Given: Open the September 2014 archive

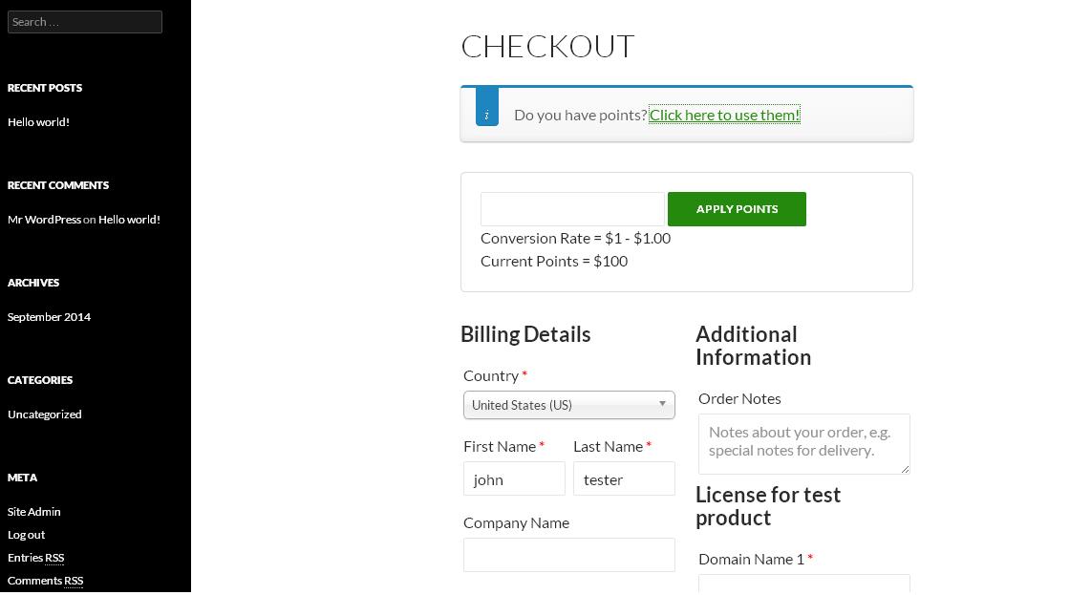Looking at the screenshot, I should (x=50, y=317).
